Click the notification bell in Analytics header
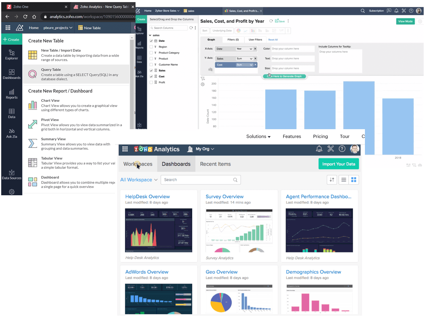Screen dimensions: 425x319 [x=319, y=149]
